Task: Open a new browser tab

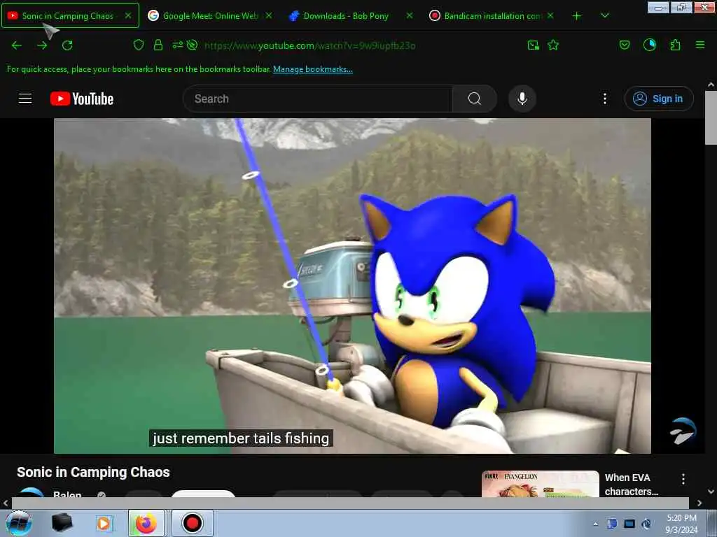Action: pyautogui.click(x=577, y=16)
